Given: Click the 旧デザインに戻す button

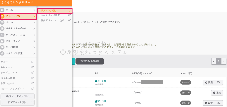Looking at the screenshot, I should (x=18, y=102).
